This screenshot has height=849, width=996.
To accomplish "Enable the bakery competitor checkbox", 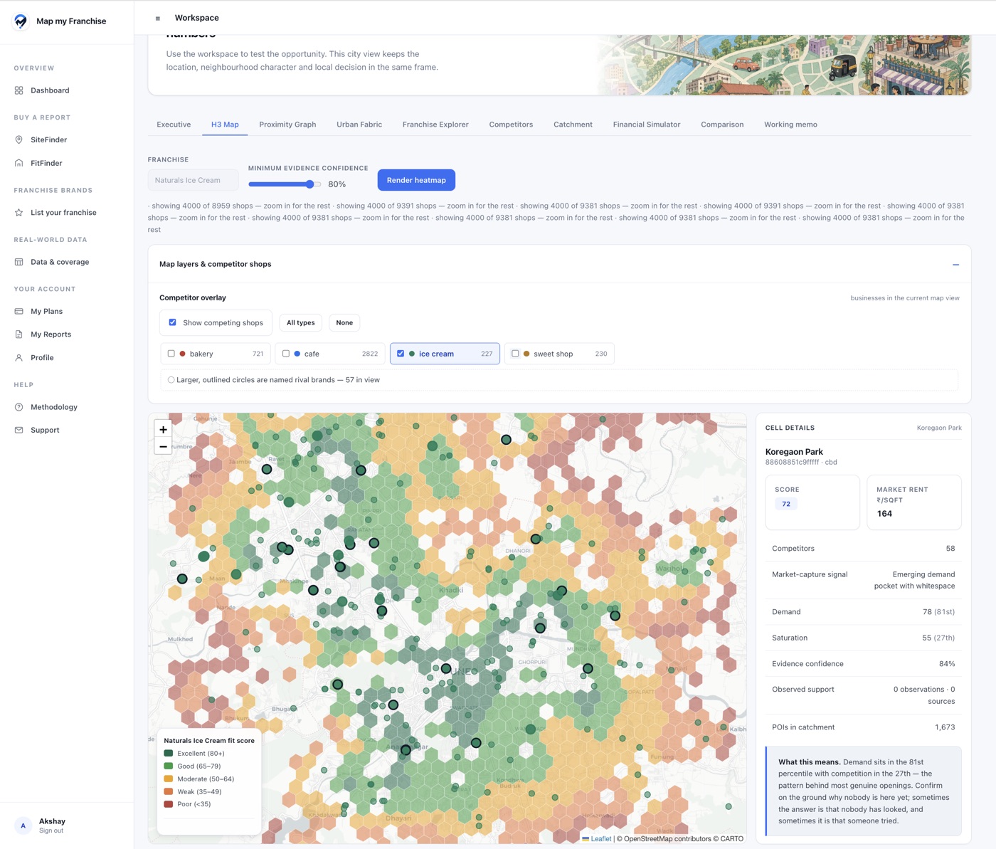I will 171,354.
